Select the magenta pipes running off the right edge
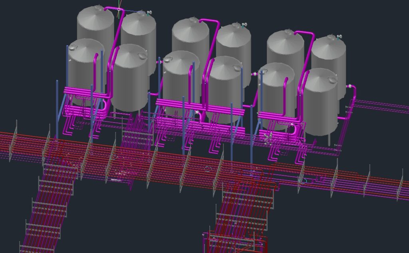Viewport: 409px width, 253px height. coord(383,106)
